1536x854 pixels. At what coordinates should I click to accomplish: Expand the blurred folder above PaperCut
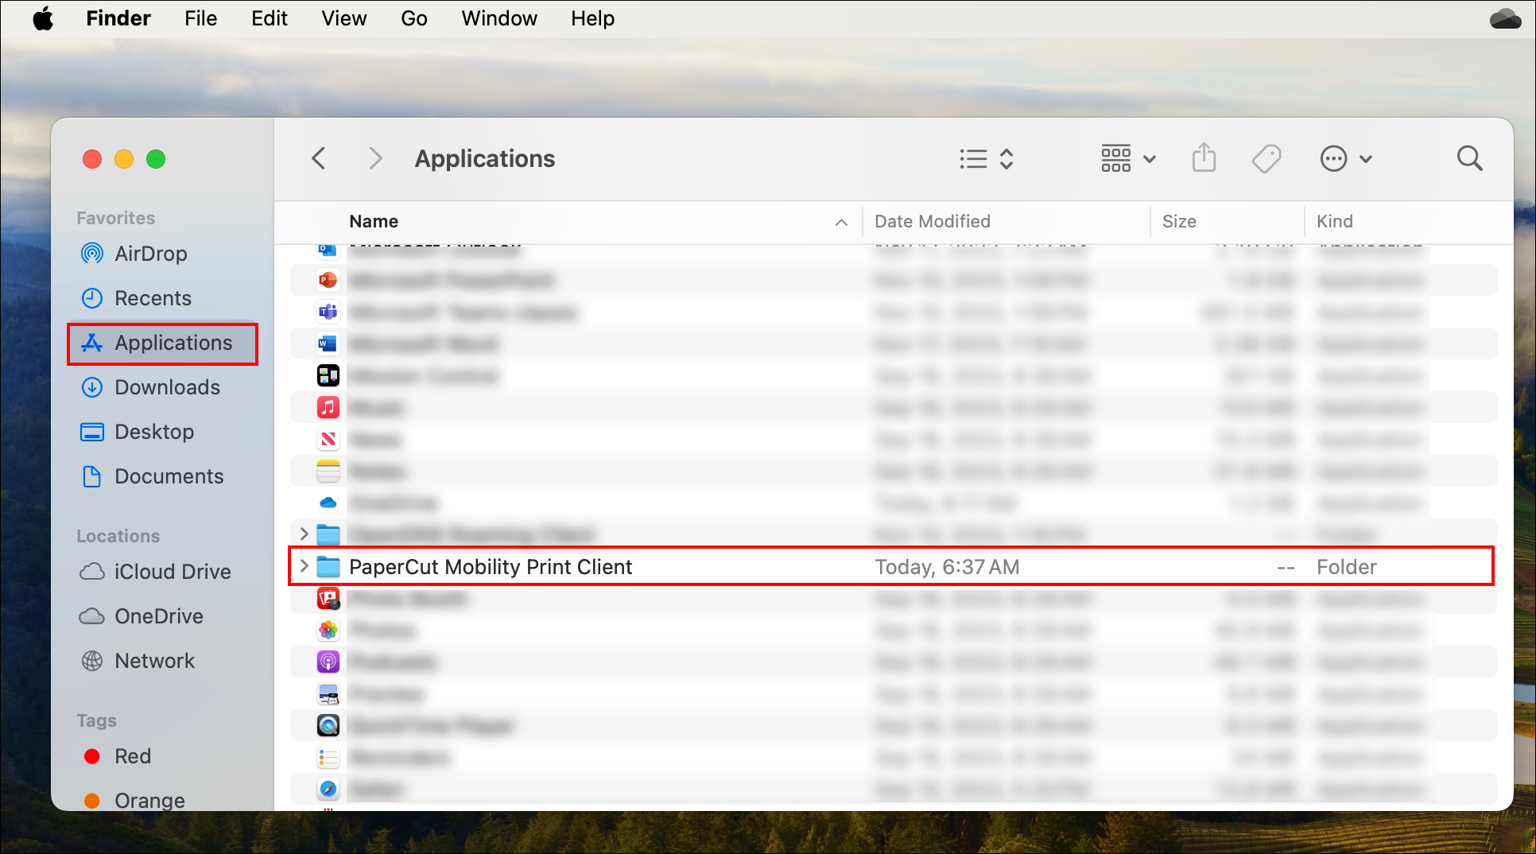(304, 534)
